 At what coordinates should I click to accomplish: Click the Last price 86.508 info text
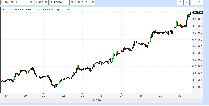(15, 10)
